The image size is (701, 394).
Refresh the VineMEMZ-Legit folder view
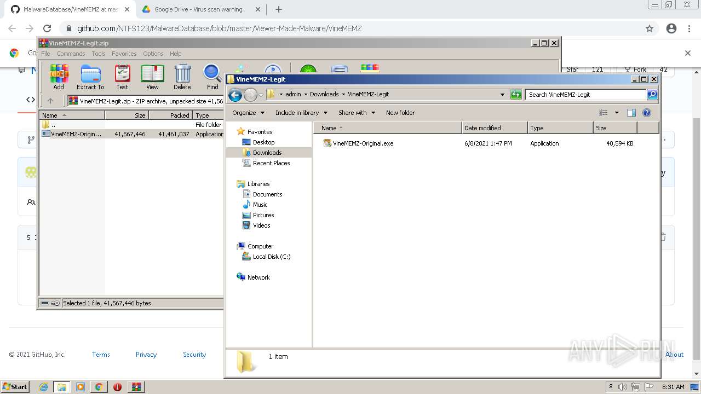(x=516, y=95)
